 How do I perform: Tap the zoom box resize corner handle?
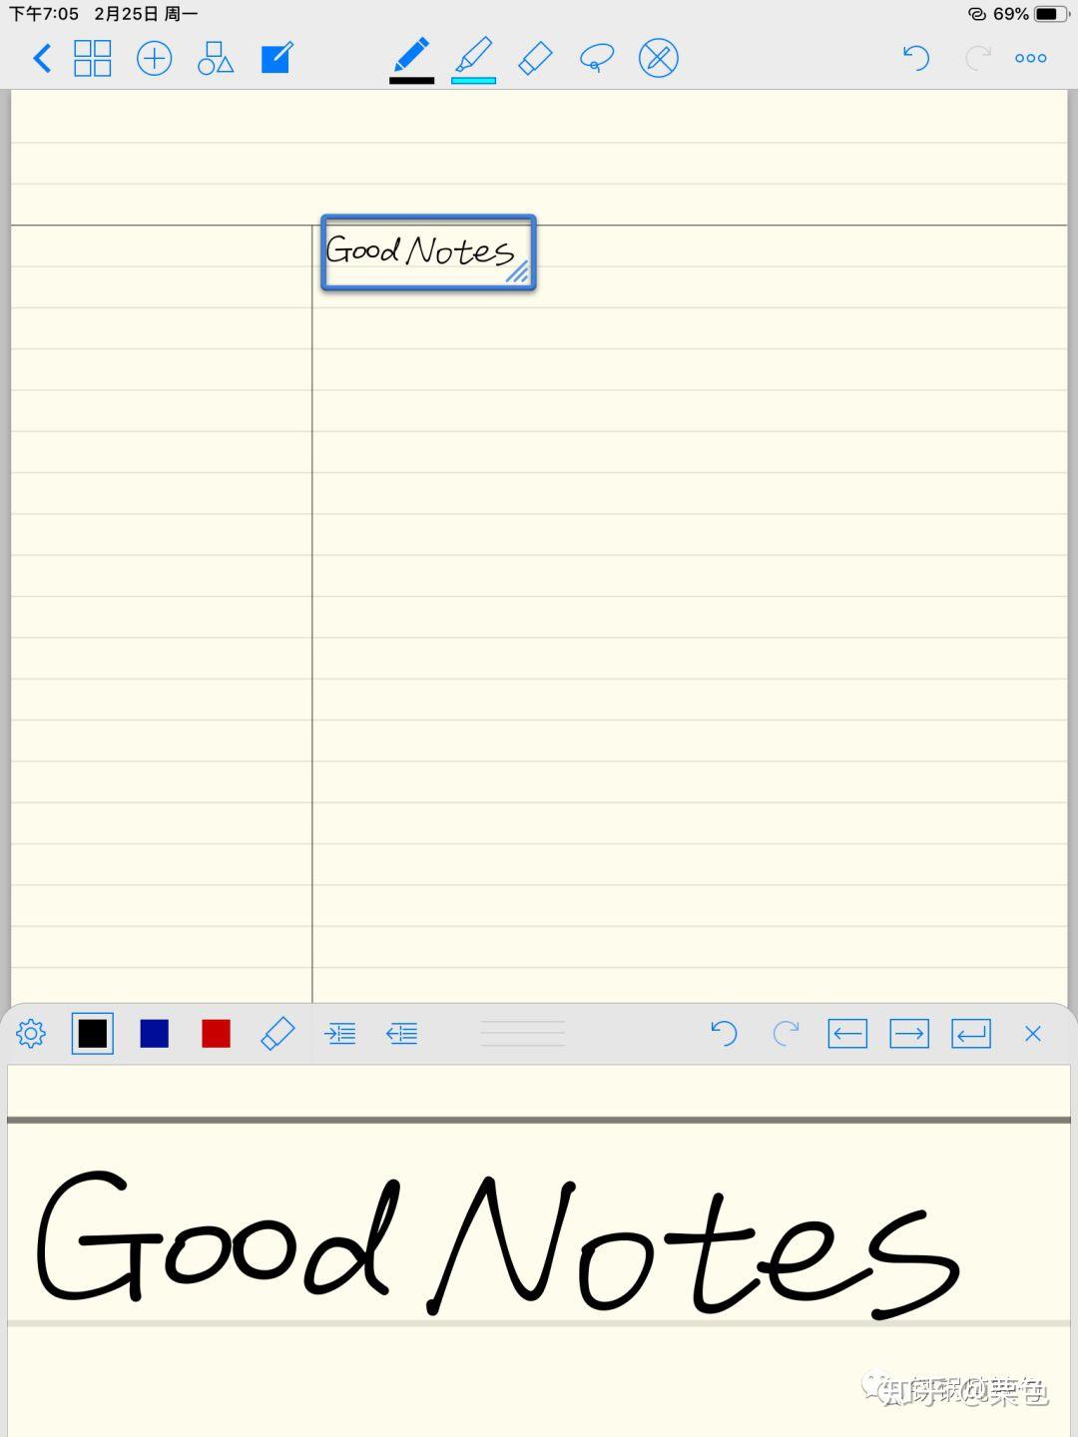click(x=518, y=272)
